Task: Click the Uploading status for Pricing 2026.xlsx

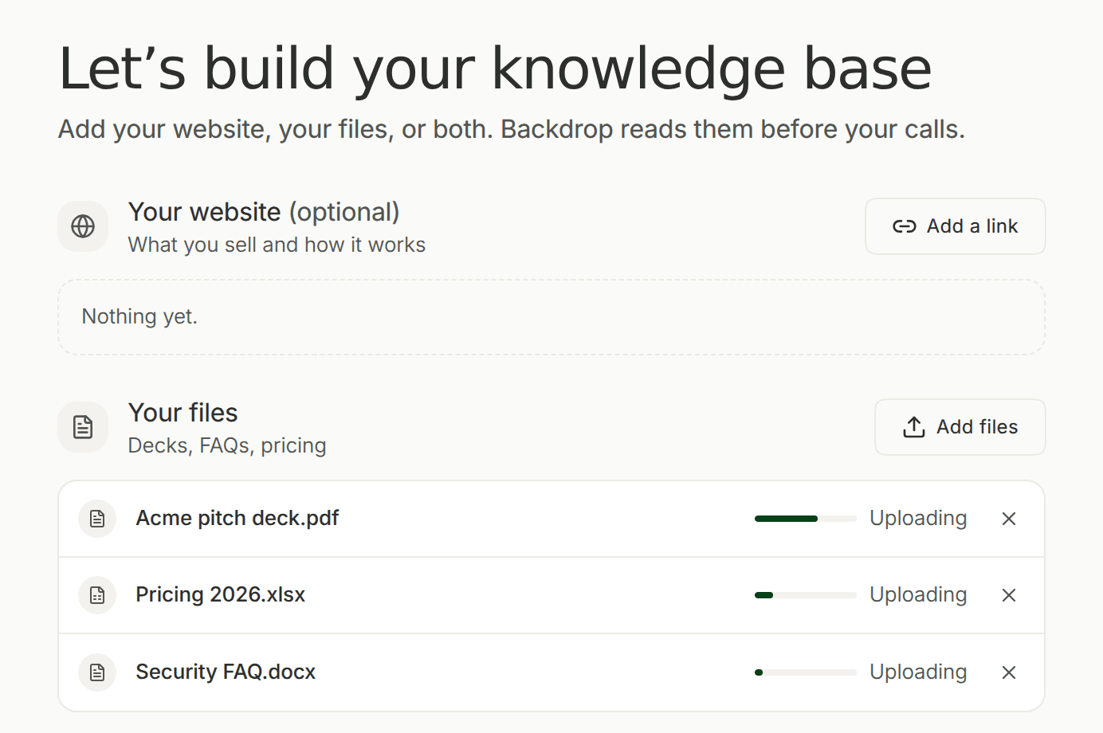Action: pyautogui.click(x=918, y=595)
